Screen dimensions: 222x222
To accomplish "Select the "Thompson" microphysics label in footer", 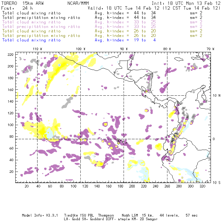I will coord(106,215).
